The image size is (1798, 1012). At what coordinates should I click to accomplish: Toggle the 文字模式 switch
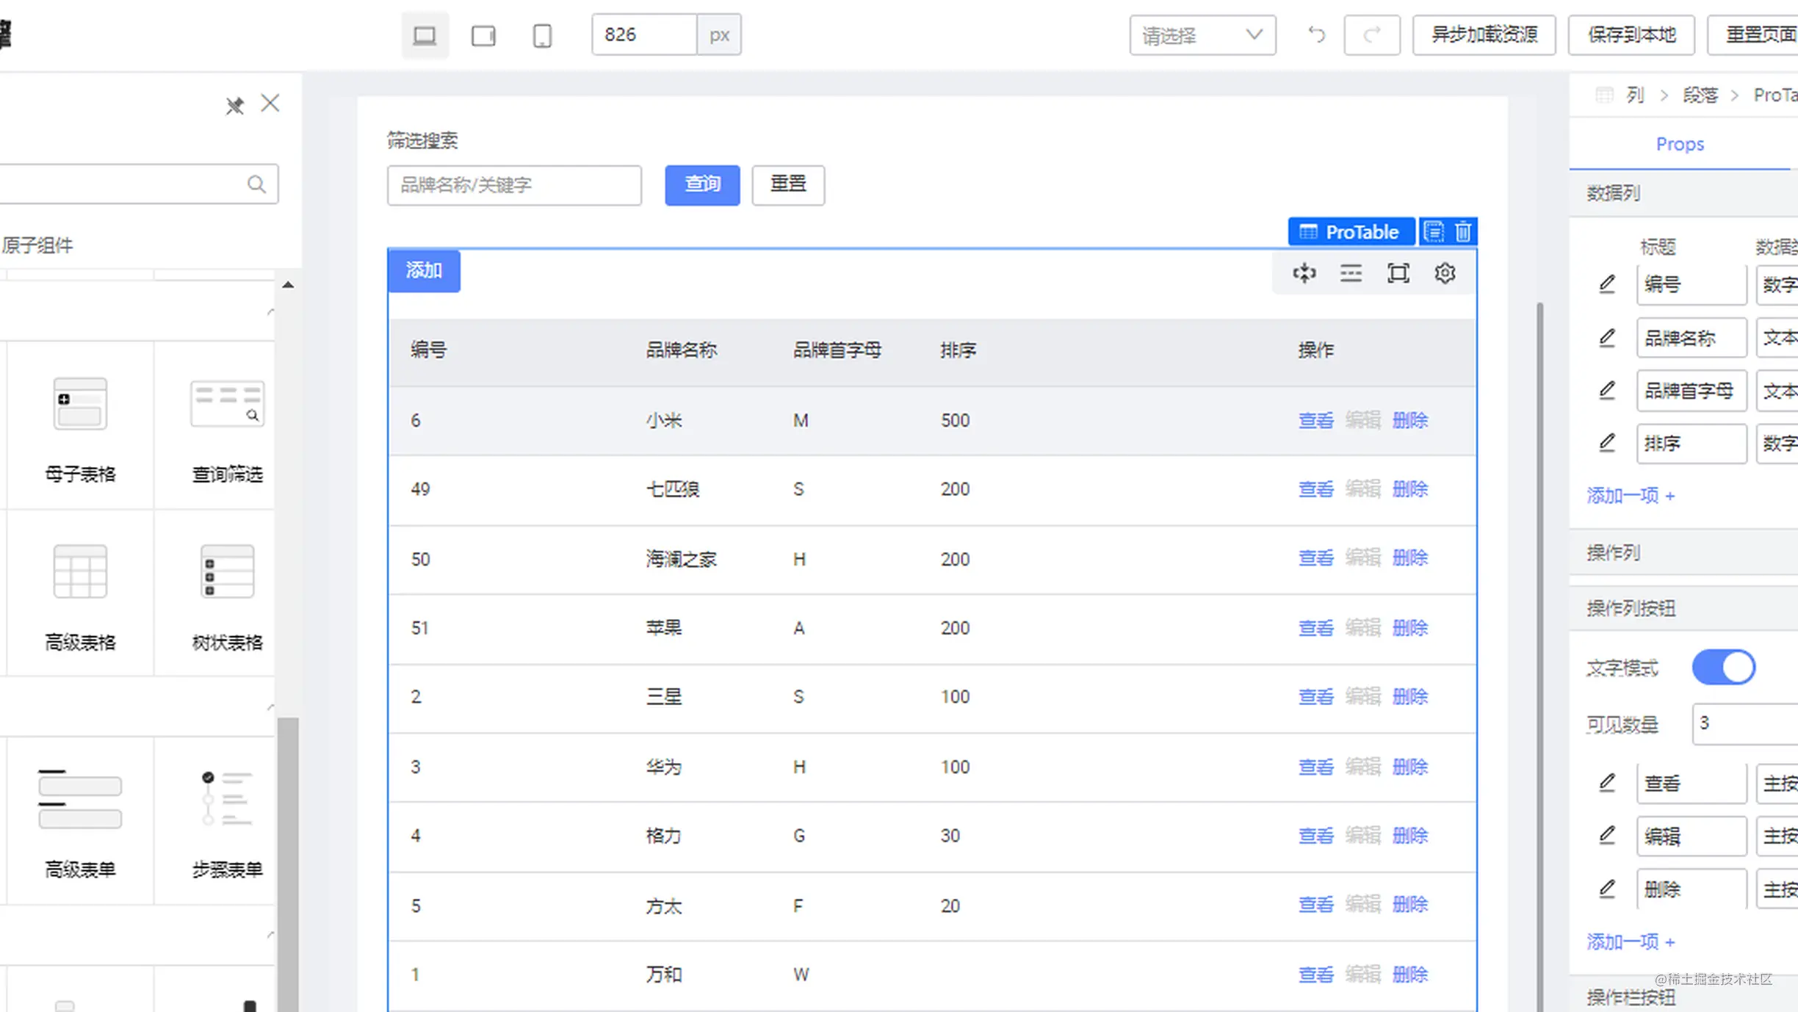pos(1723,668)
